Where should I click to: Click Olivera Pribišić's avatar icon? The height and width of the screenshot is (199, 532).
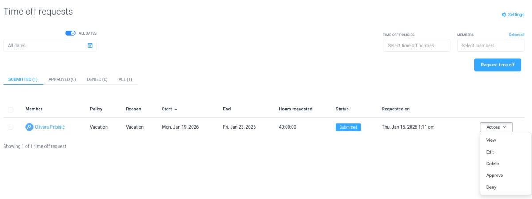point(29,127)
